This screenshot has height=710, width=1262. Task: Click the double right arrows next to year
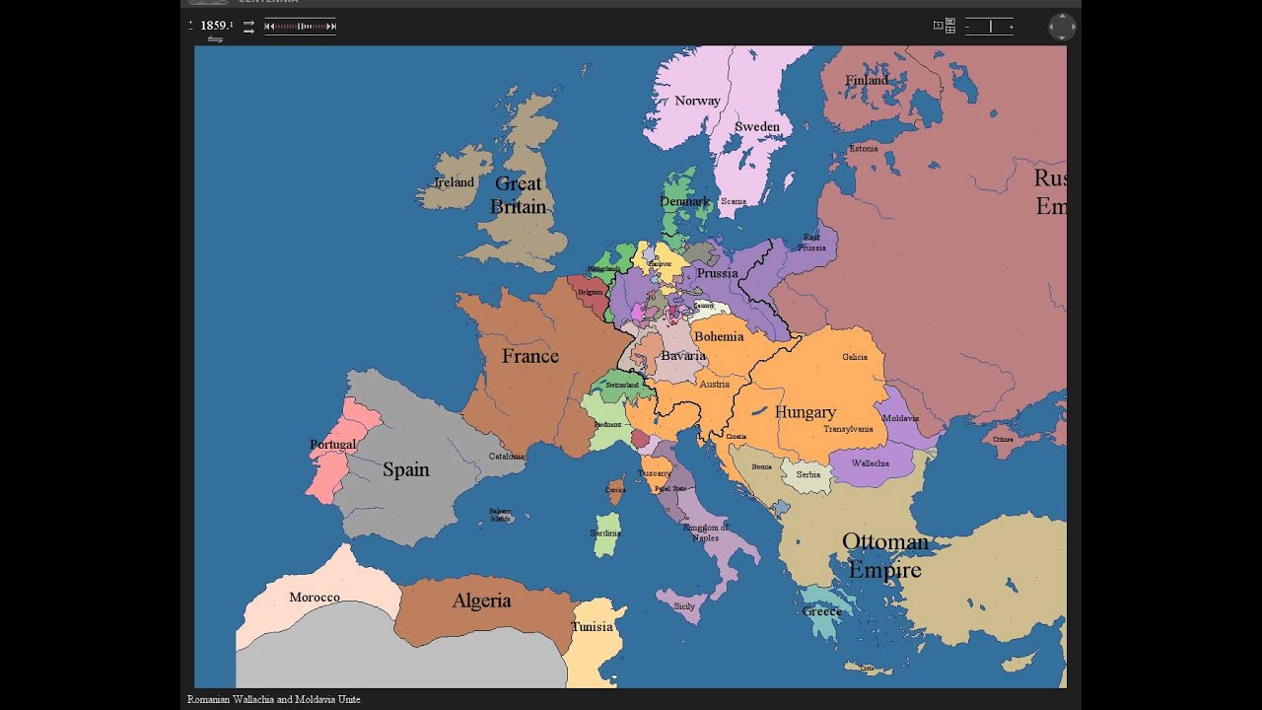click(248, 27)
